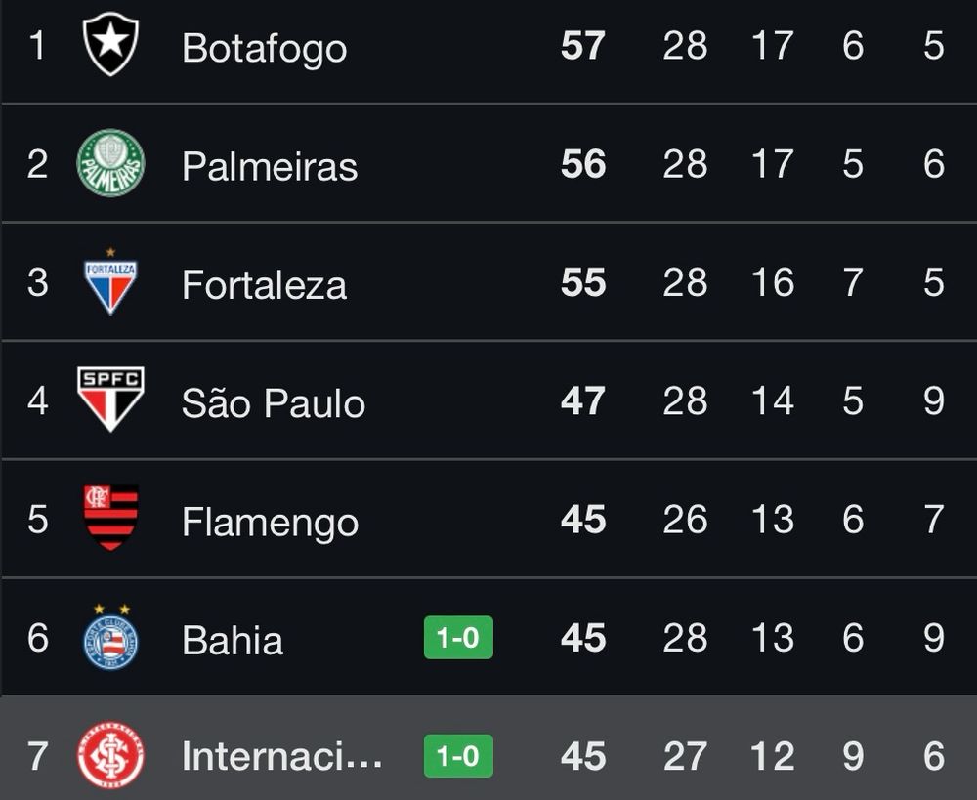The image size is (977, 800).
Task: Open the Botafogo team name
Action: (x=264, y=48)
